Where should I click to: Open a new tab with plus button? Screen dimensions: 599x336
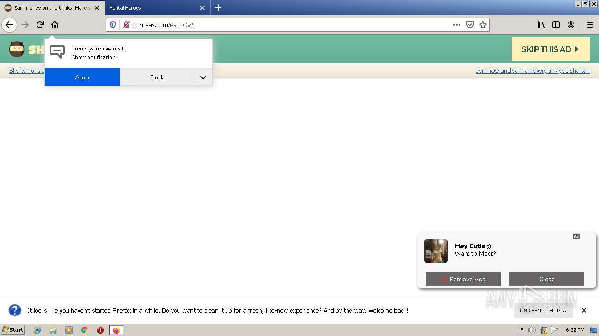point(218,7)
